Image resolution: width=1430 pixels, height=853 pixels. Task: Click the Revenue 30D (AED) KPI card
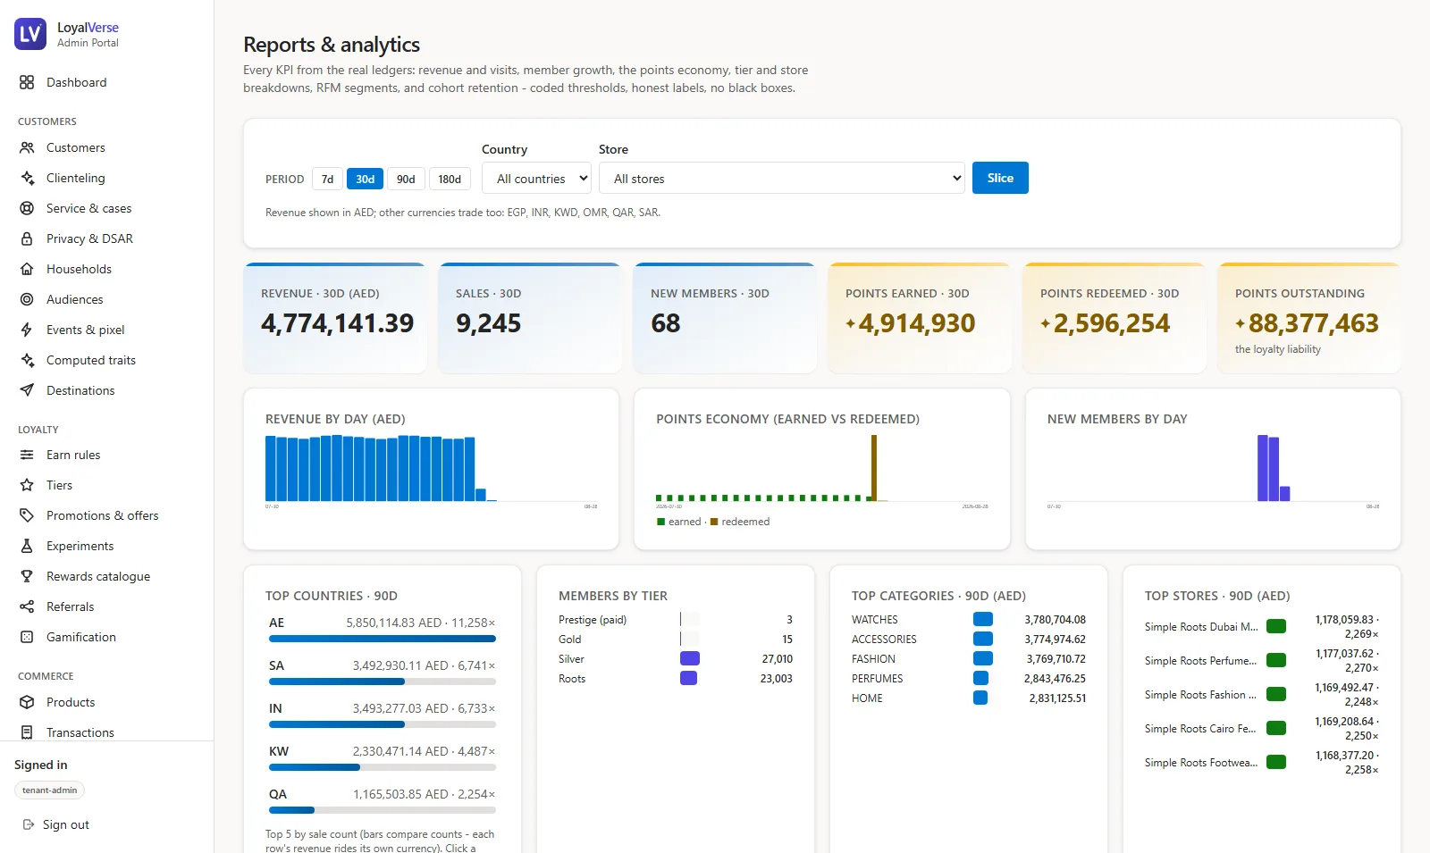334,318
